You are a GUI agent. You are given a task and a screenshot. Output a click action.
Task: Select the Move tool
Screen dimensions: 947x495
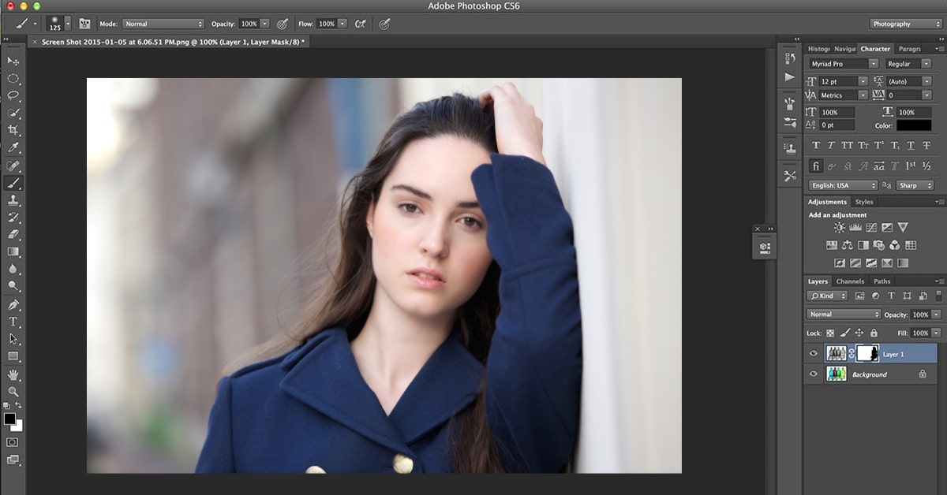(x=13, y=61)
